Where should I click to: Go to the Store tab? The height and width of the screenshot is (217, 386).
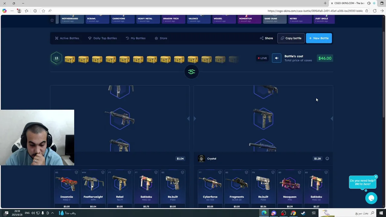tap(161, 38)
